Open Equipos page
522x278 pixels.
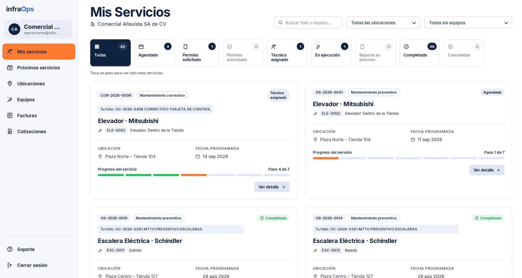click(39, 99)
